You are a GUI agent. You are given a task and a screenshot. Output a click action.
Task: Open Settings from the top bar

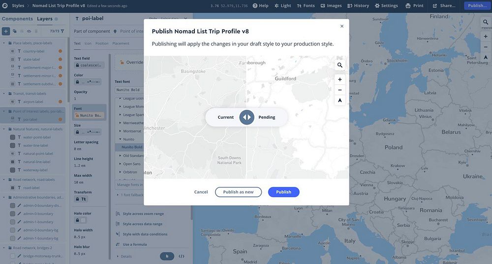pos(386,5)
